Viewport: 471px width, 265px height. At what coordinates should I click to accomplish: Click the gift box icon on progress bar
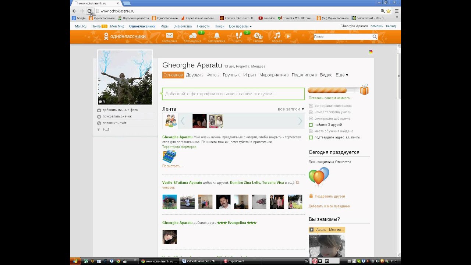364,90
